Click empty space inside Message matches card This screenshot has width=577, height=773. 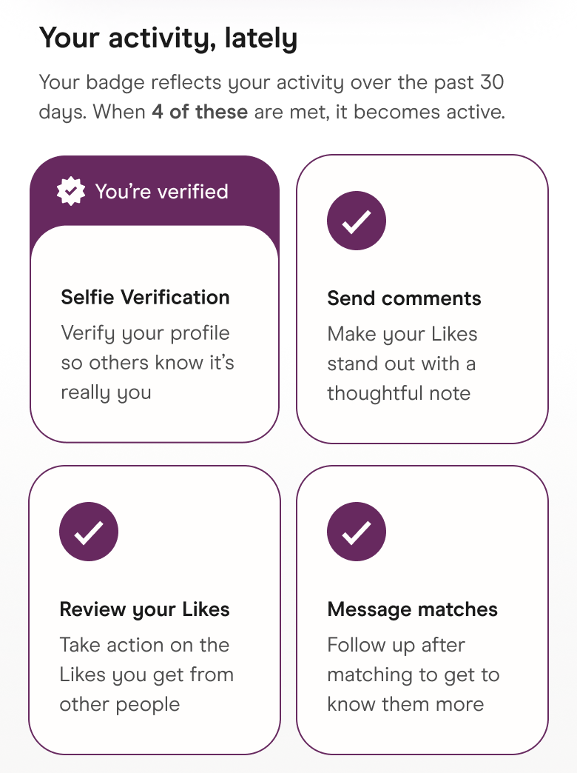coord(473,533)
